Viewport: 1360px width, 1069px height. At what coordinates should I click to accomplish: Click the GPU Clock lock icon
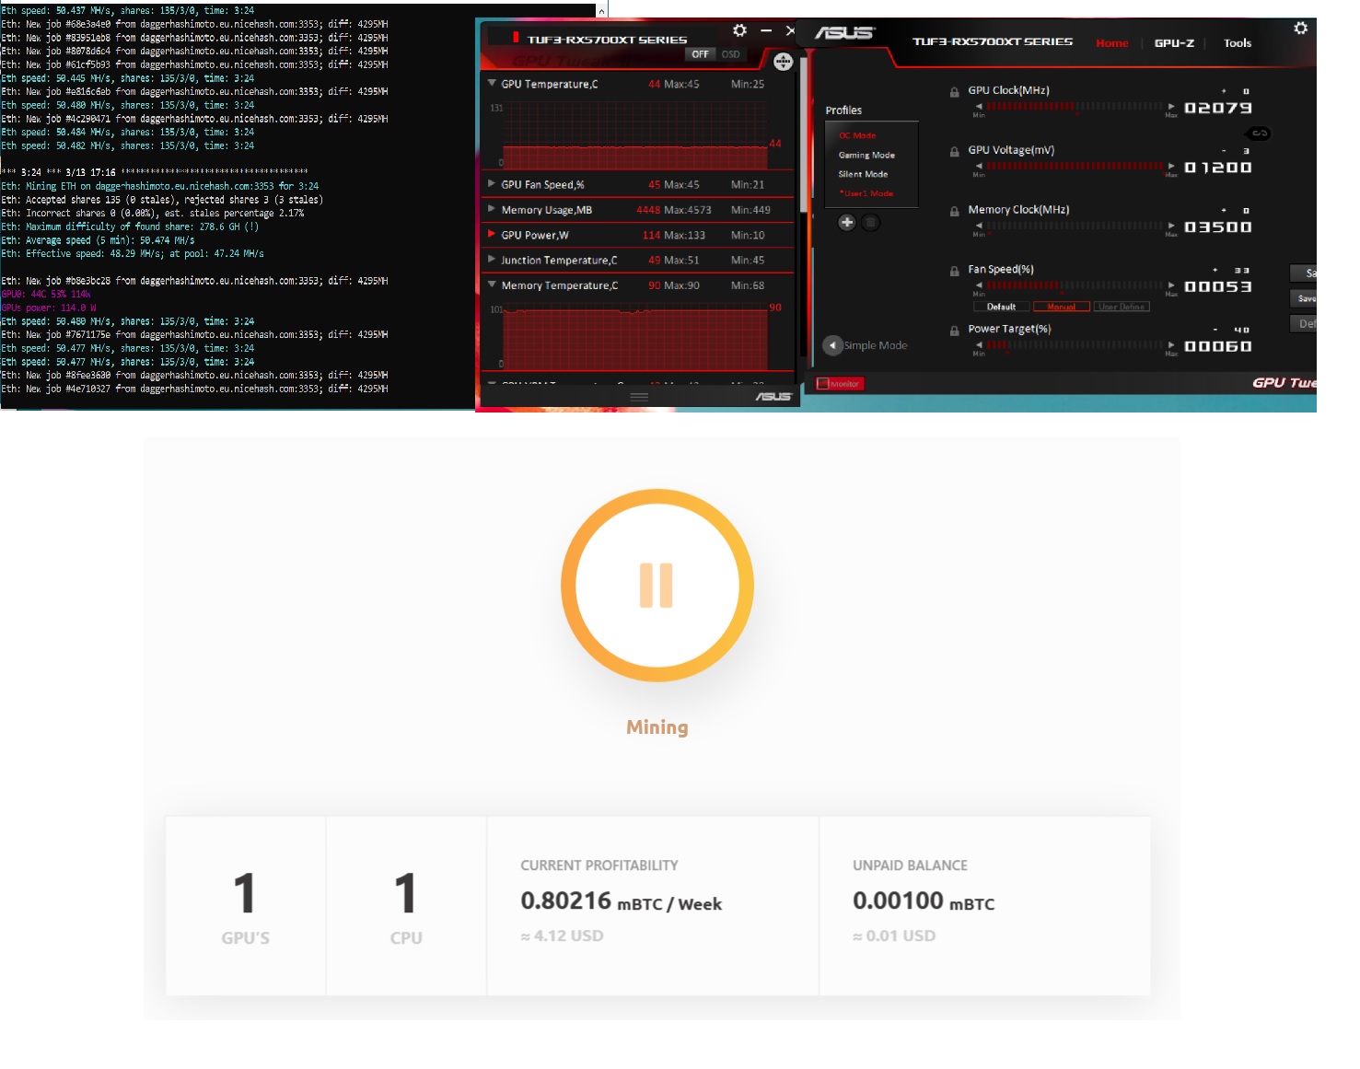click(x=955, y=92)
